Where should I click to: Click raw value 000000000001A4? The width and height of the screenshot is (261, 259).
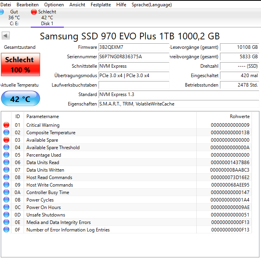tap(230, 200)
